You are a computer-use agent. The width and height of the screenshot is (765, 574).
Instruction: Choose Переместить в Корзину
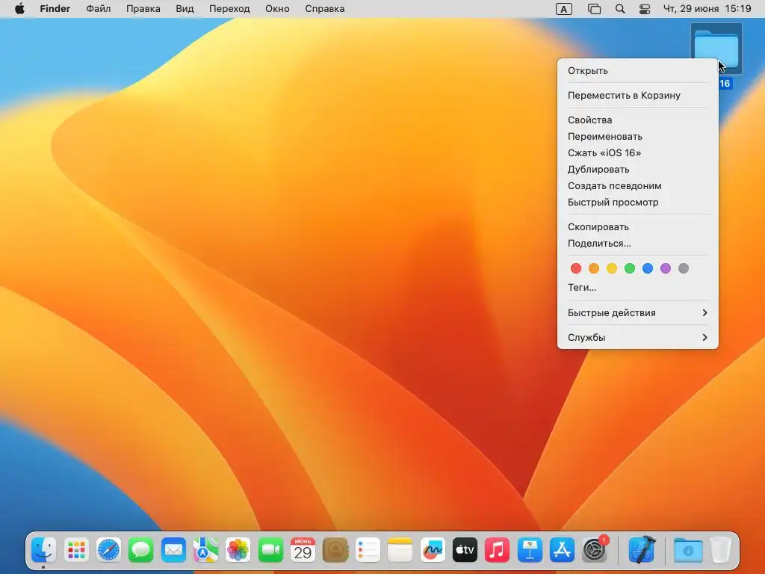638,95
